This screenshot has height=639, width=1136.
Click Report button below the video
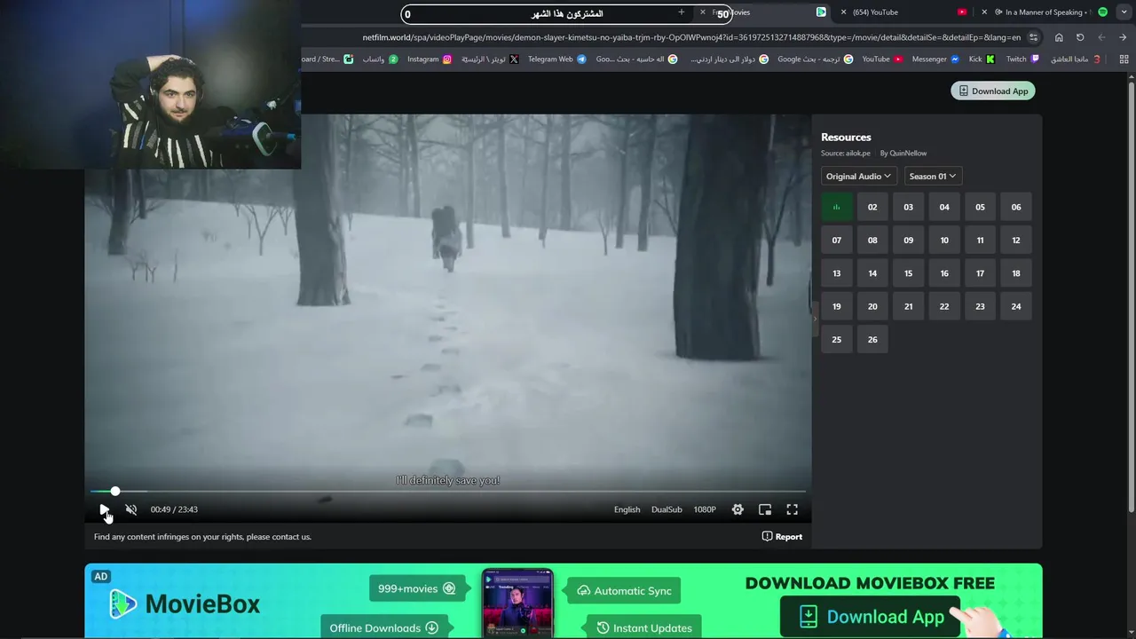tap(782, 536)
